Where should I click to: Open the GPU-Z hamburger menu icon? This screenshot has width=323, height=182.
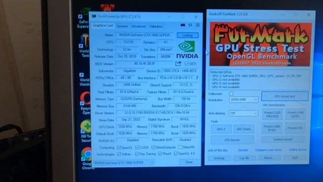tap(198, 25)
